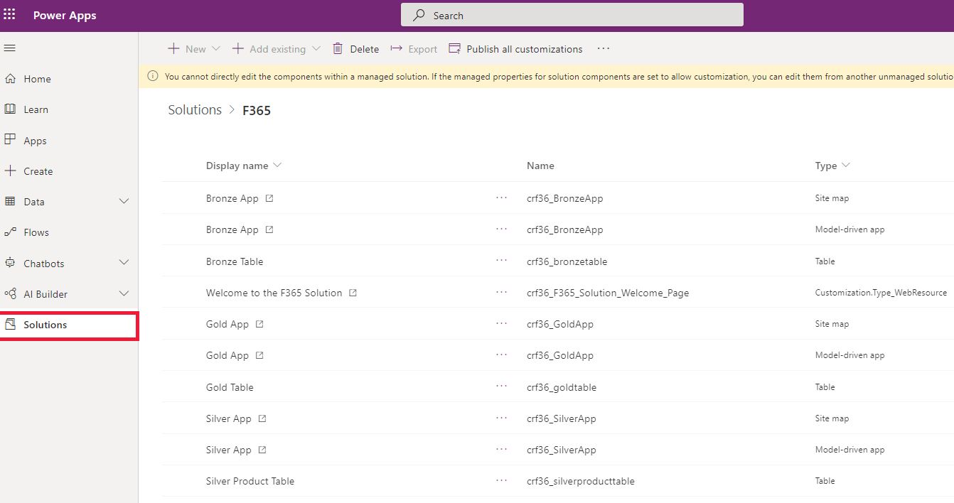This screenshot has width=954, height=503.
Task: Click the Publish all customizations icon
Action: click(x=454, y=48)
